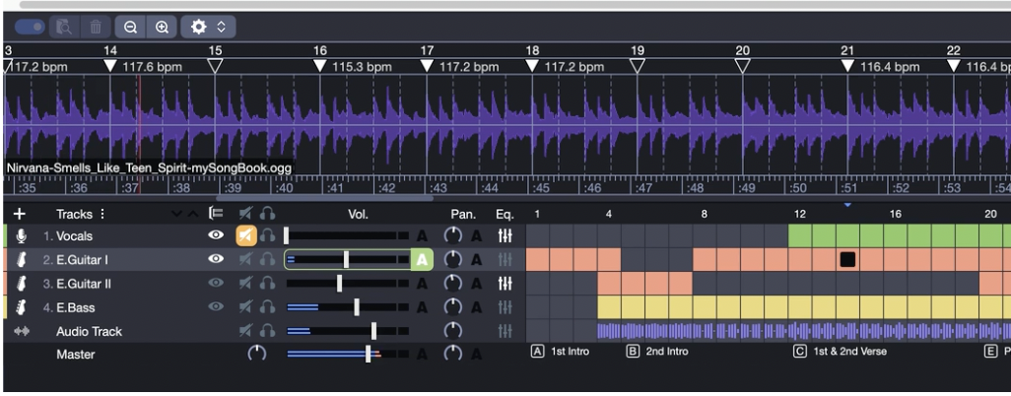The height and width of the screenshot is (396, 1011).
Task: Select the hollow sync marker at bar 19
Action: [x=637, y=66]
